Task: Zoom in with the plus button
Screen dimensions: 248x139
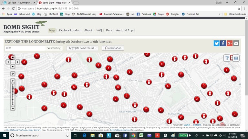Action: pyautogui.click(x=13, y=81)
